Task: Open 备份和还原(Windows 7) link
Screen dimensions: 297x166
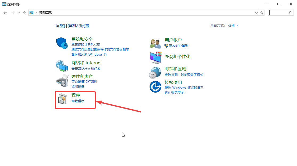Action: tap(89, 55)
